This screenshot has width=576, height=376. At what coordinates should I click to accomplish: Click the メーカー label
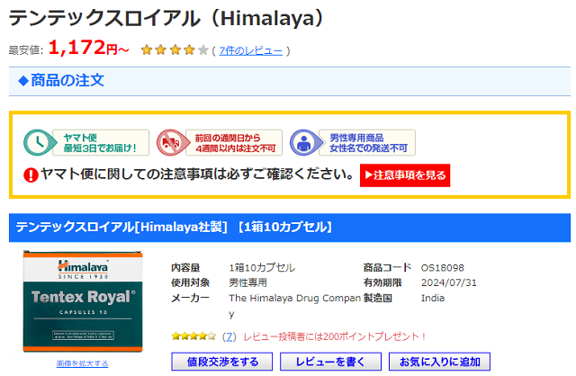pyautogui.click(x=190, y=298)
